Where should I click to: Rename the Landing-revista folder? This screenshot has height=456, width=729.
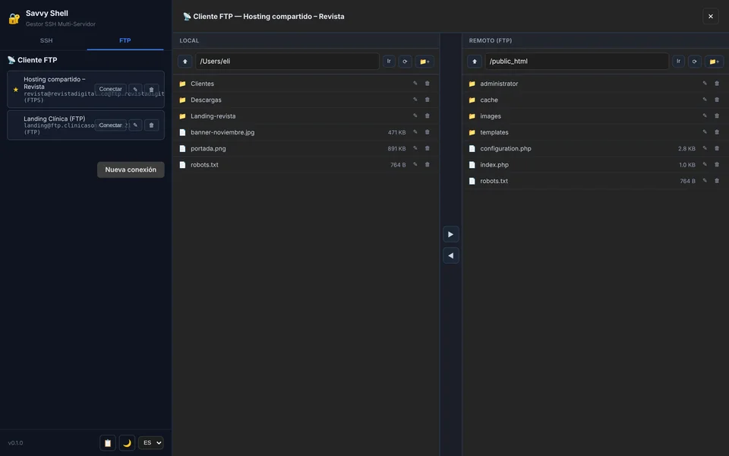coord(415,116)
